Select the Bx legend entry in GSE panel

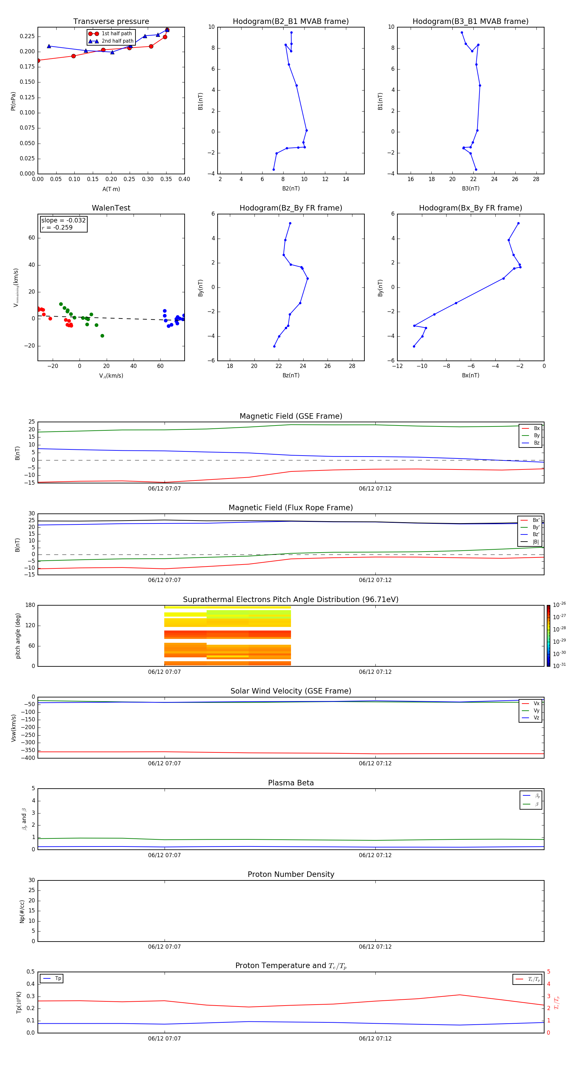pos(531,428)
